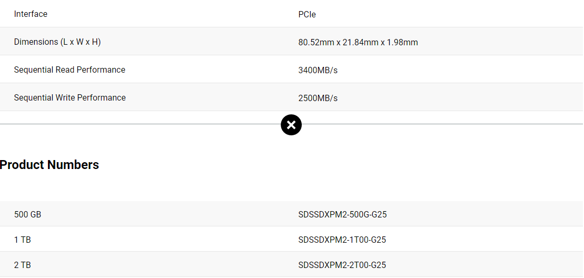Click the 500 GB table row background
The height and width of the screenshot is (278, 584).
click(x=291, y=214)
